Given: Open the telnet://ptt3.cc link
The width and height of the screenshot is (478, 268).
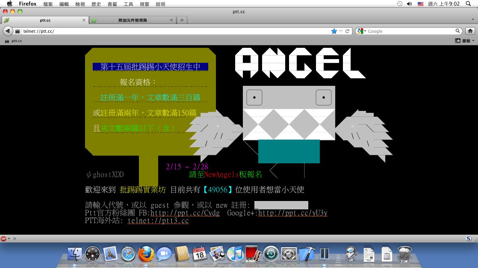Looking at the screenshot, I should click(x=158, y=221).
